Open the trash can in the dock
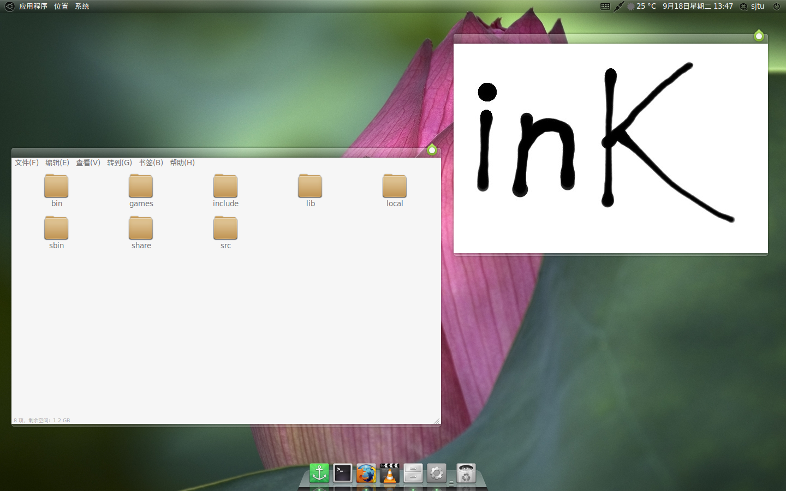This screenshot has width=786, height=491. pyautogui.click(x=466, y=473)
